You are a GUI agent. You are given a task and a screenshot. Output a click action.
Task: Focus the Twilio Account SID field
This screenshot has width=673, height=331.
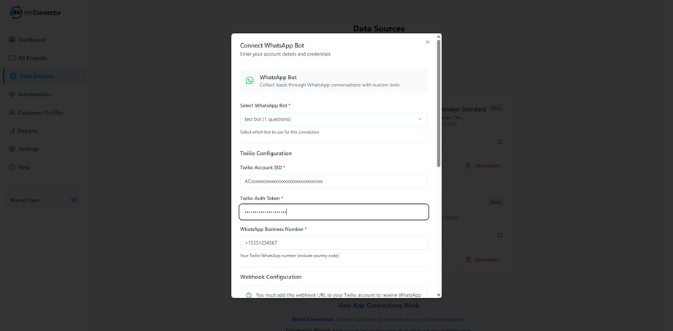334,181
